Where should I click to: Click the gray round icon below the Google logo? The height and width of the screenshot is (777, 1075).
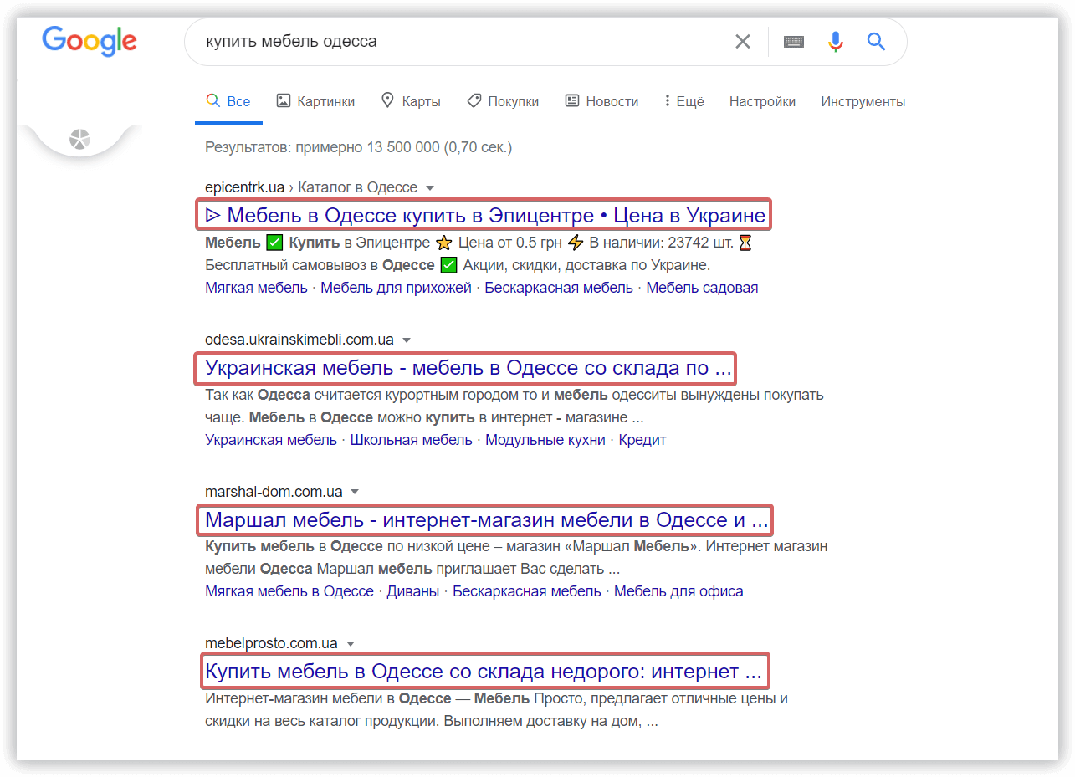[79, 139]
